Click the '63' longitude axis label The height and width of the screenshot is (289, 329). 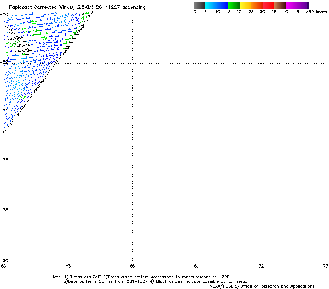68,266
